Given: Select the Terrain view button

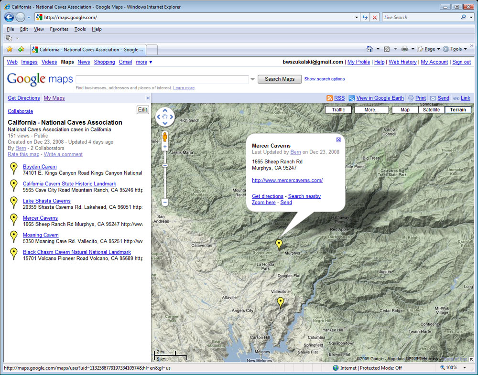Looking at the screenshot, I should (458, 110).
